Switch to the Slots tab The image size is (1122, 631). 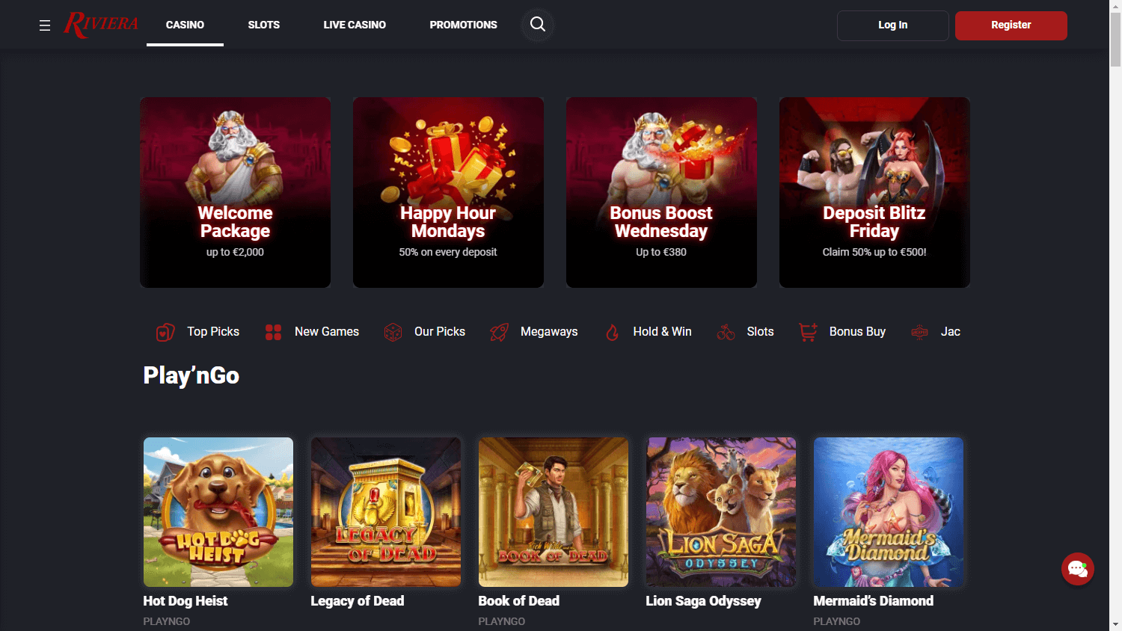coord(263,25)
